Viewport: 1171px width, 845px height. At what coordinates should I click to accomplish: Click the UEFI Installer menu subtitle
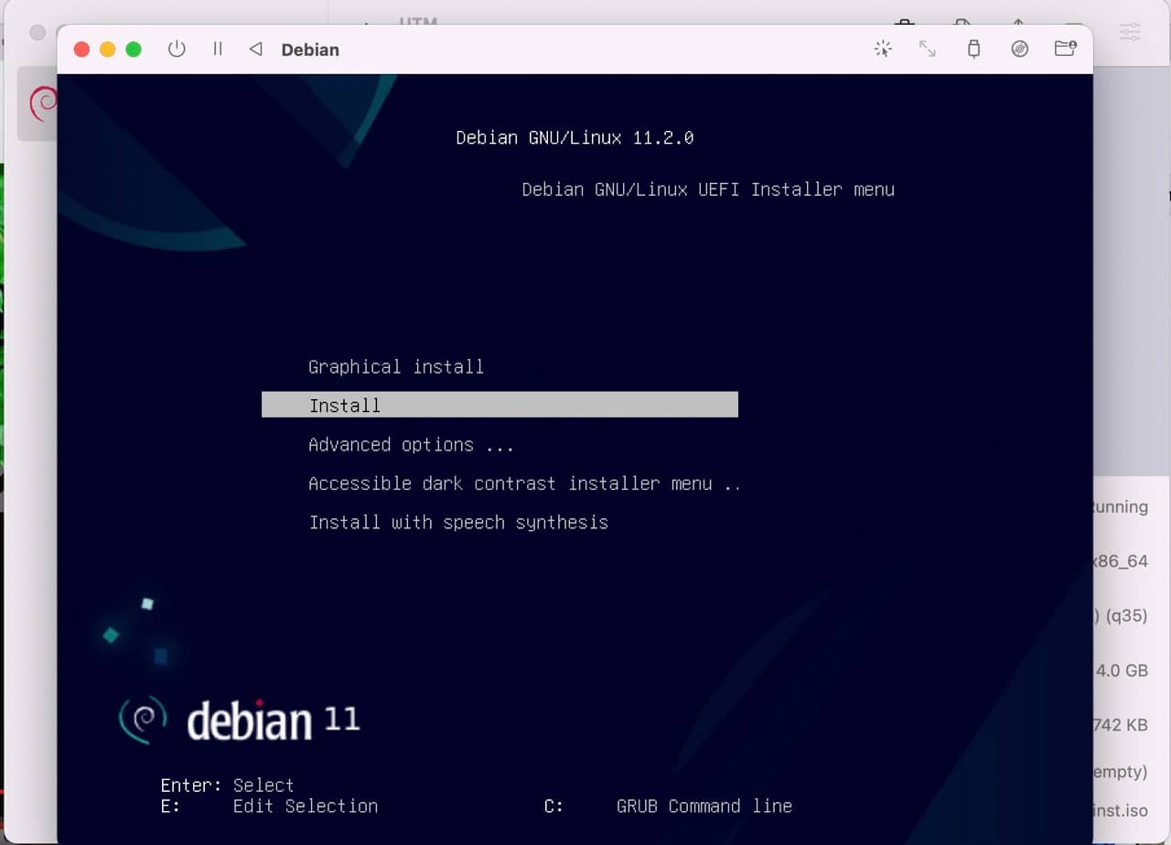(x=708, y=190)
